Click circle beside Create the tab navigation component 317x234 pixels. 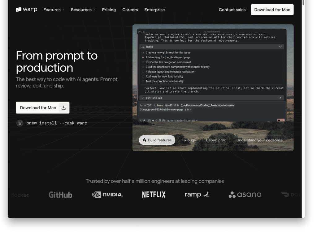[143, 62]
